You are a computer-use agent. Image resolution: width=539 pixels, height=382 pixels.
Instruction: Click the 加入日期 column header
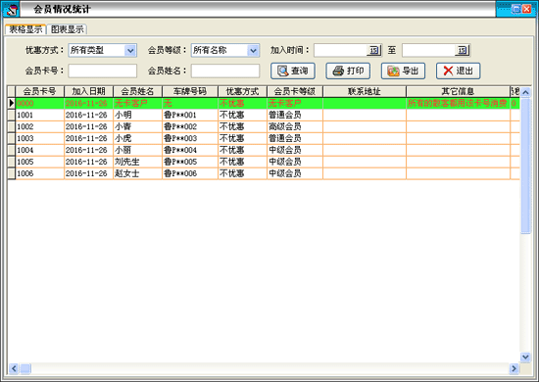pos(88,91)
